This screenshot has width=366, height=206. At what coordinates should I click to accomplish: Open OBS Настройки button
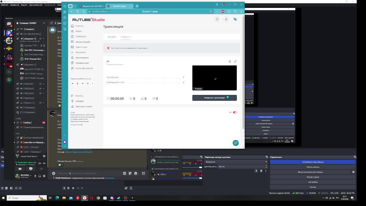pyautogui.click(x=313, y=182)
